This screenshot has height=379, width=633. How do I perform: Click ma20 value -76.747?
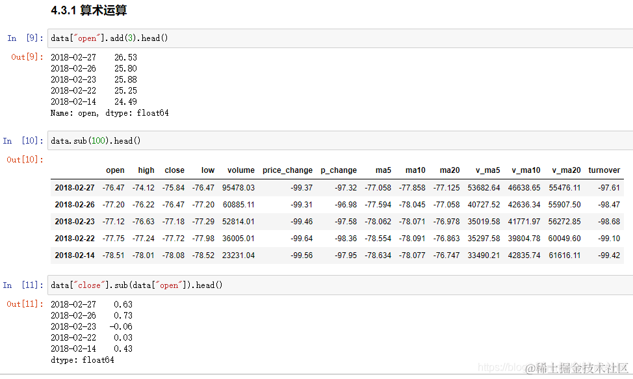(446, 255)
